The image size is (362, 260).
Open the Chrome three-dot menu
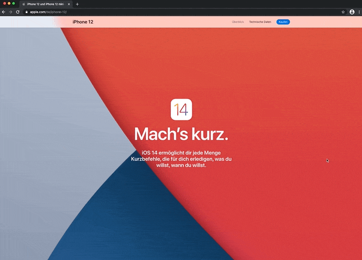click(359, 12)
